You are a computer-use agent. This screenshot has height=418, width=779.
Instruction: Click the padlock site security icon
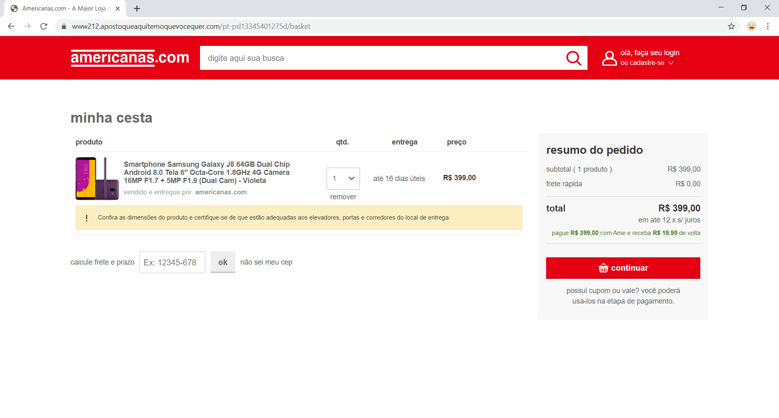coord(64,26)
